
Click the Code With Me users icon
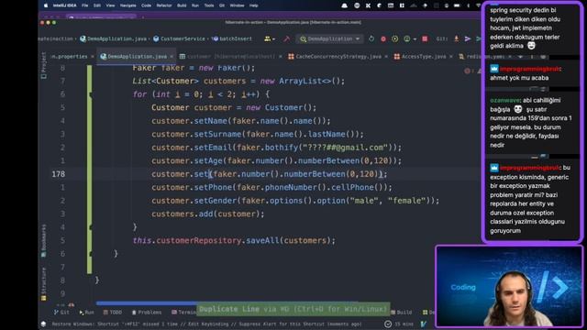click(268, 38)
